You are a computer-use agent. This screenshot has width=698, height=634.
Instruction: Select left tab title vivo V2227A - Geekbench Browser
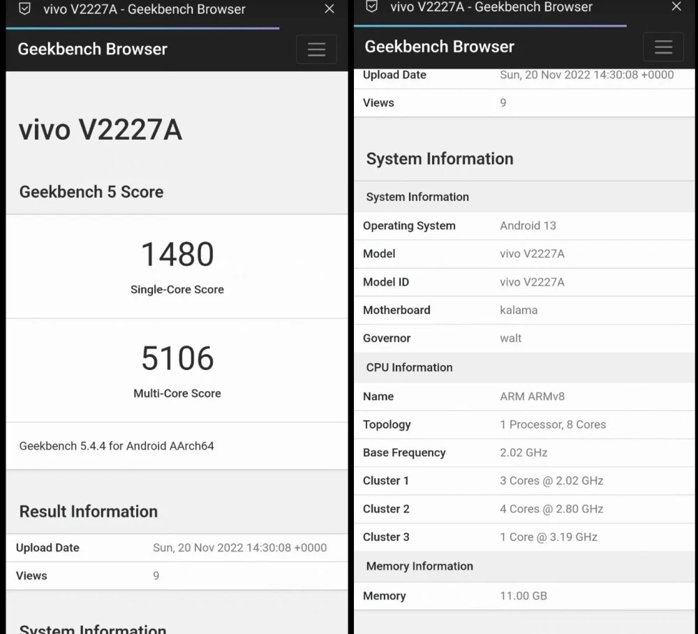tap(144, 9)
